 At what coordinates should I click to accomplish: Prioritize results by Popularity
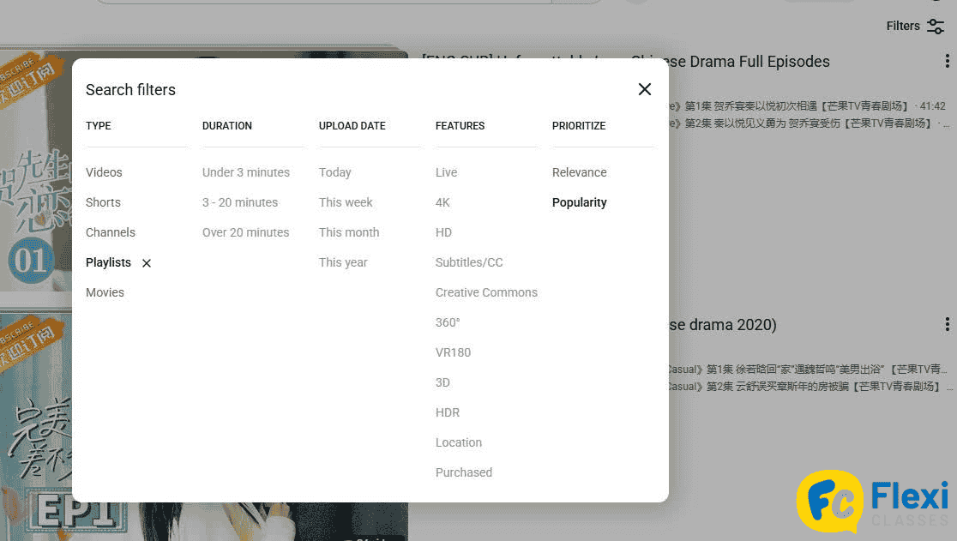tap(579, 202)
